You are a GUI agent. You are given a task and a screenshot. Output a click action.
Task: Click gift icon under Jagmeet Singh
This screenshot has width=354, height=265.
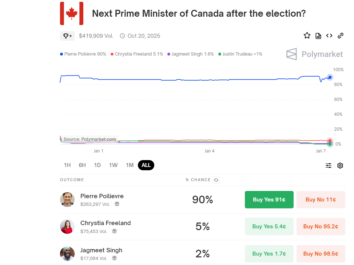[x=114, y=258]
